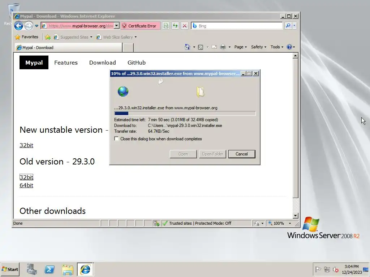Click the RSS feeds icon
This screenshot has width=370, height=277.
[201, 47]
